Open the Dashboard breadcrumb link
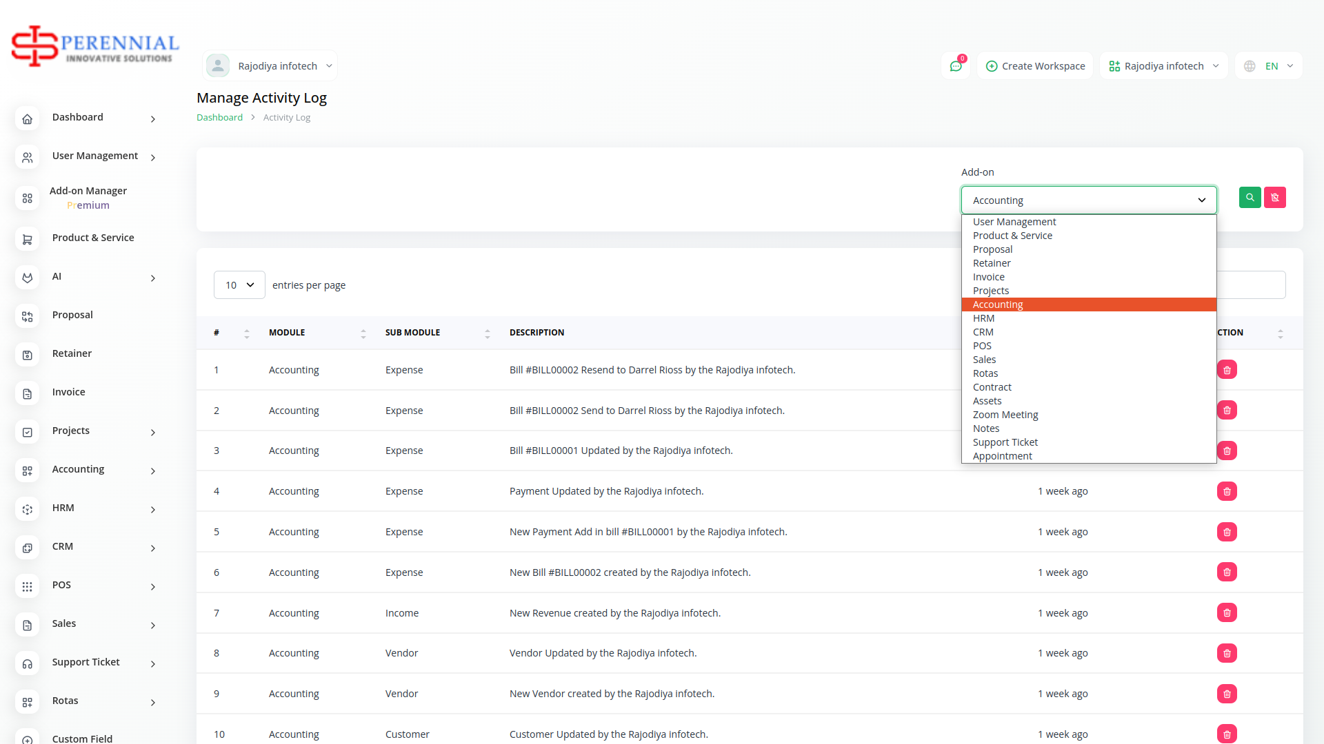Image resolution: width=1324 pixels, height=744 pixels. [219, 118]
